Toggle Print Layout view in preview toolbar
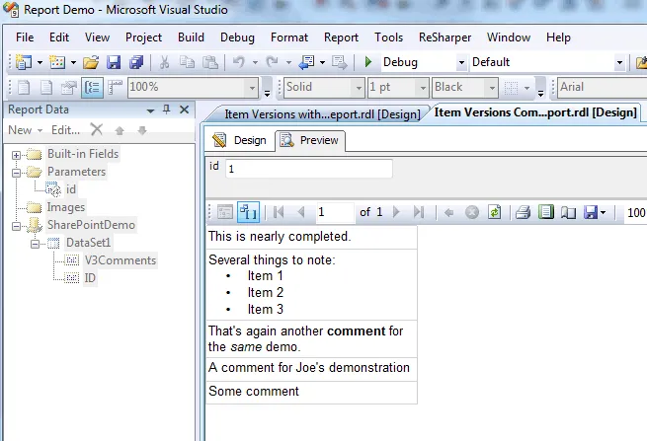 pyautogui.click(x=544, y=212)
